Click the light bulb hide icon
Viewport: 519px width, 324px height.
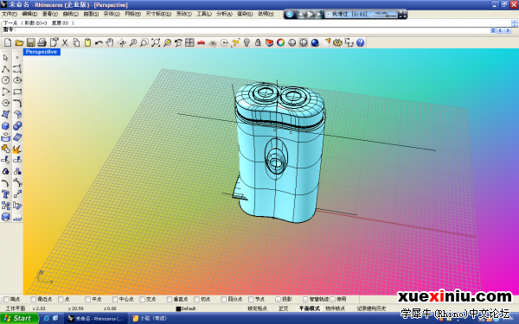(x=247, y=42)
